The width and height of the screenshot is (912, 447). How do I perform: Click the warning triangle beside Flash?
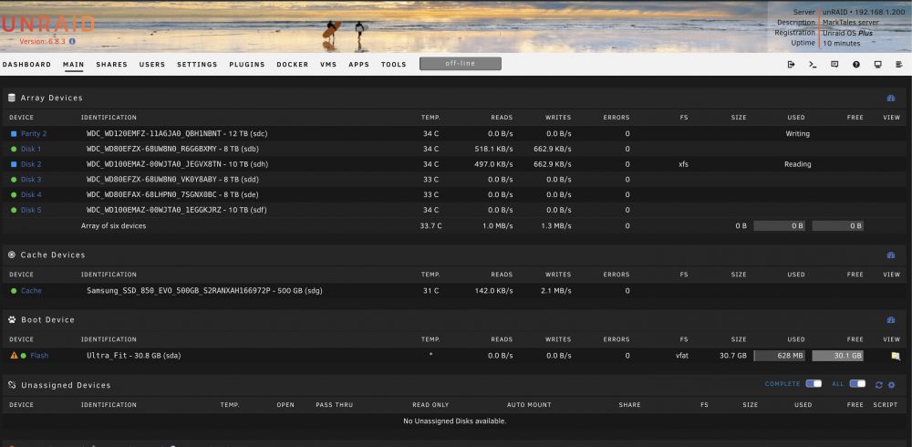click(x=14, y=356)
